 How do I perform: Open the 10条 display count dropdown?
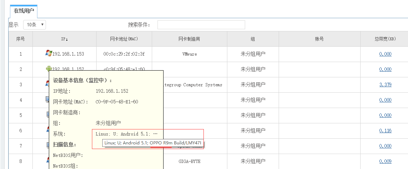[35, 25]
